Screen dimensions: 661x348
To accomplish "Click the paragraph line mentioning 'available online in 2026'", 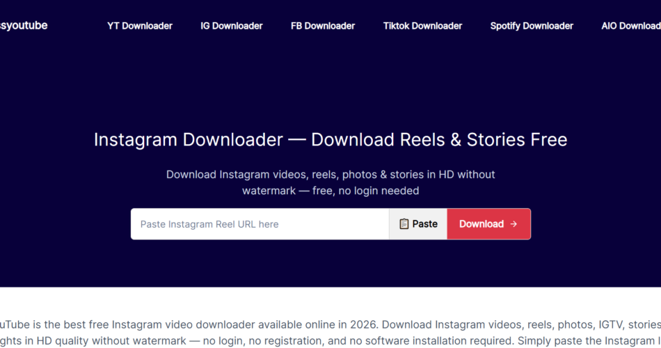I will 330,325.
